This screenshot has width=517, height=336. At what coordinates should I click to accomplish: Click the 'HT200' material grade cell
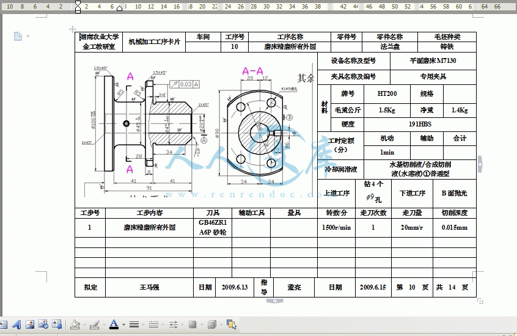point(387,93)
